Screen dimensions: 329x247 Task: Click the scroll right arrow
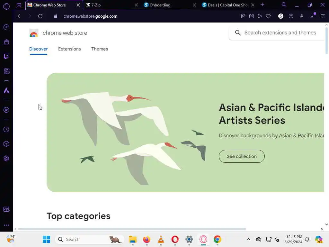(322, 229)
